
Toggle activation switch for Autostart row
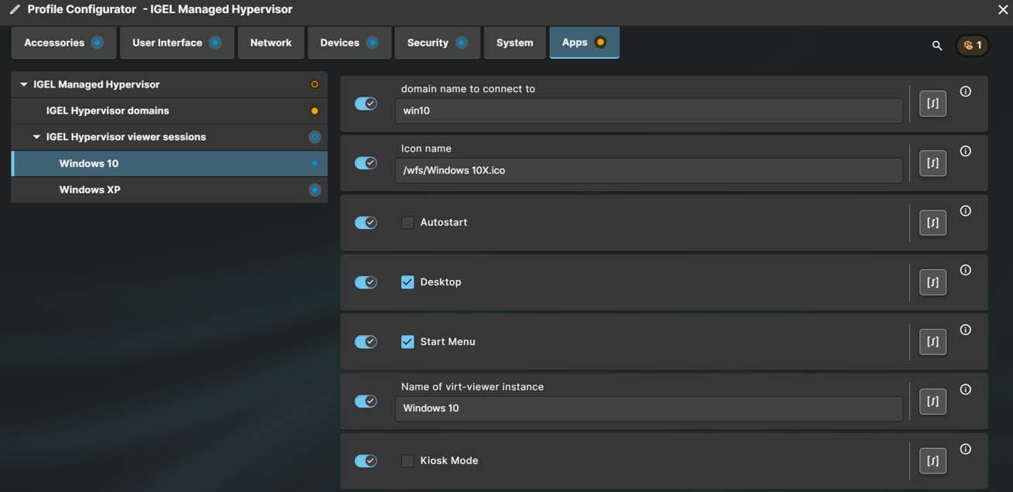(366, 223)
